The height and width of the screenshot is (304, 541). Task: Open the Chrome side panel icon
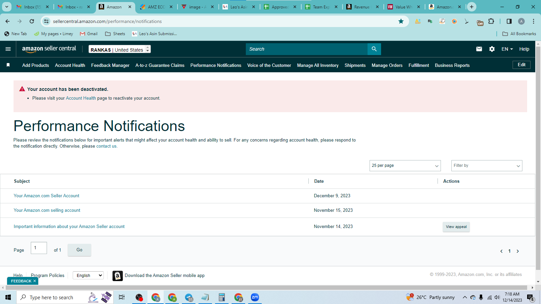click(x=509, y=21)
